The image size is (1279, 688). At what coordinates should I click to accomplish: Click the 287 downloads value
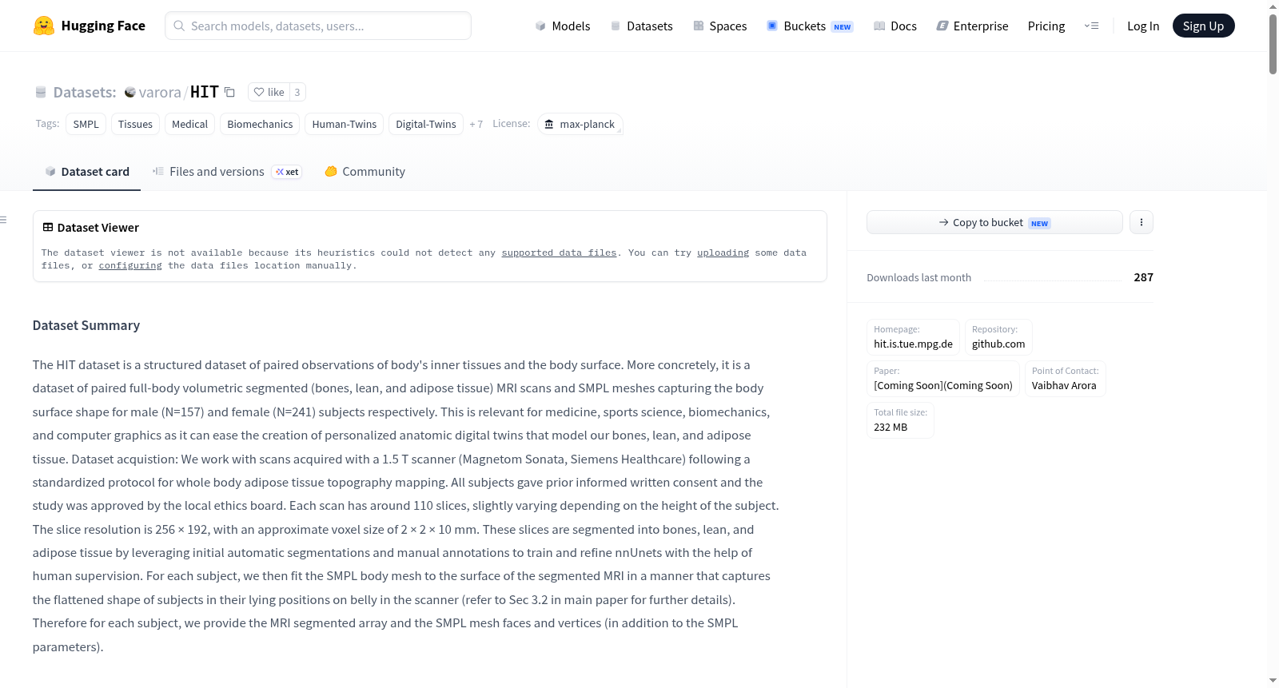pos(1143,277)
